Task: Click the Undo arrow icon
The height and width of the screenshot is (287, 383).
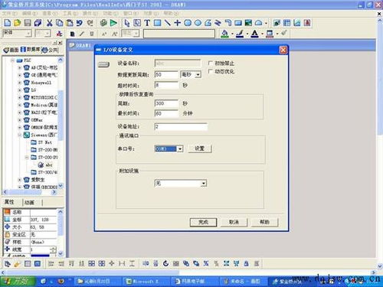Action: pos(80,23)
